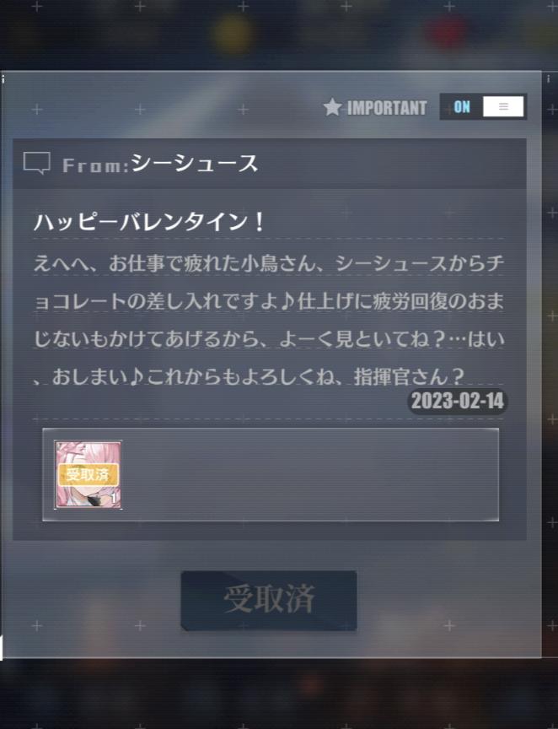Click the star icon beside IMPORTANT

tap(332, 107)
